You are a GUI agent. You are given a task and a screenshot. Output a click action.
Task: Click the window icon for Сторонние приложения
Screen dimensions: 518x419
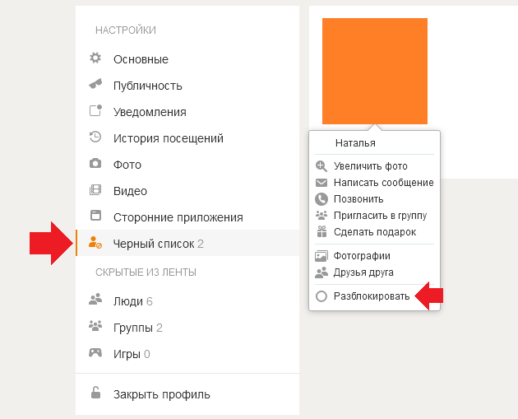point(95,216)
